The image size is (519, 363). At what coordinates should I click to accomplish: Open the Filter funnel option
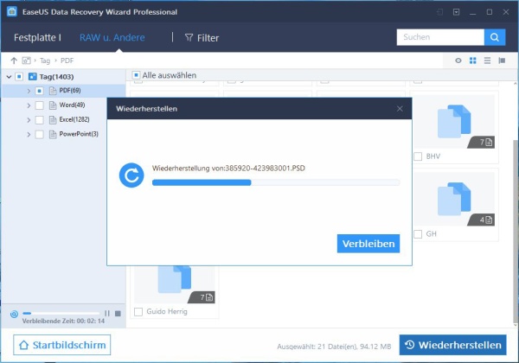coord(189,38)
